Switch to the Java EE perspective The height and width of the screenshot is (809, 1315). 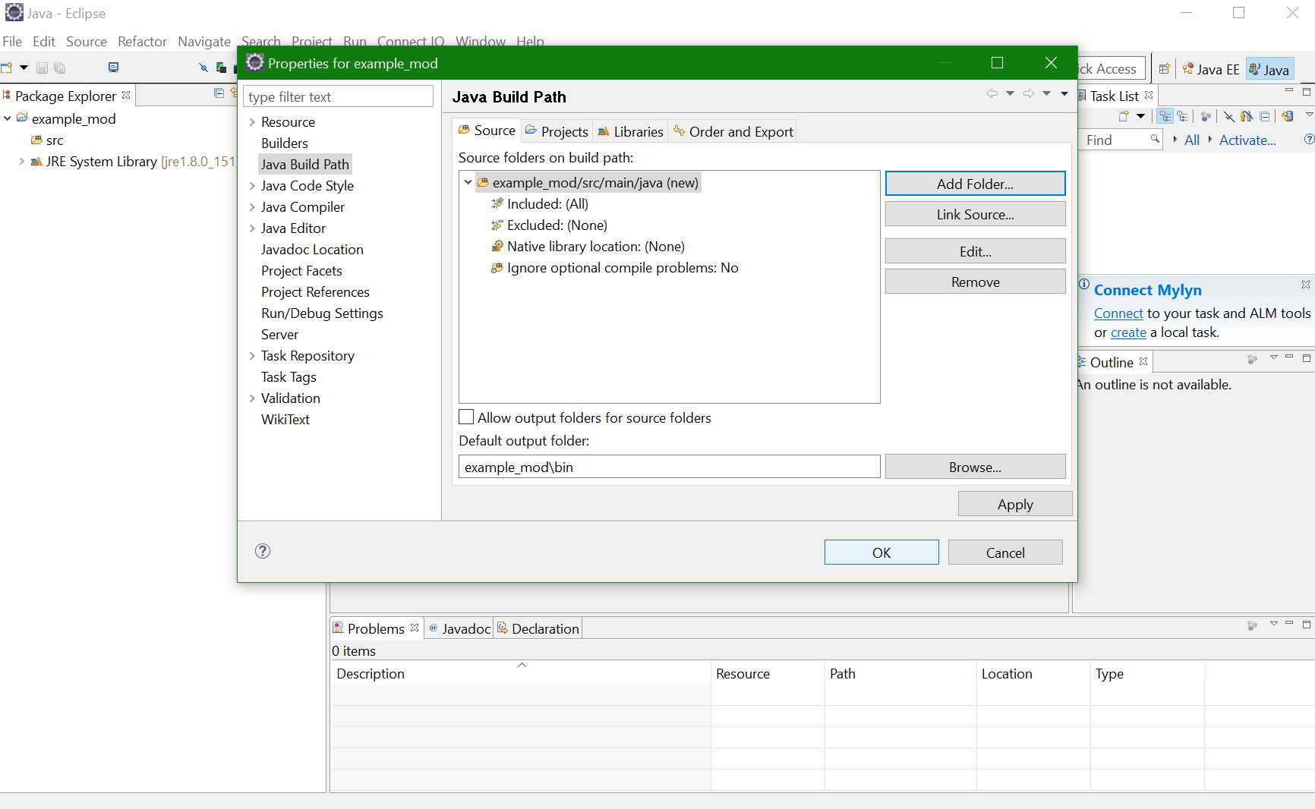click(1211, 69)
